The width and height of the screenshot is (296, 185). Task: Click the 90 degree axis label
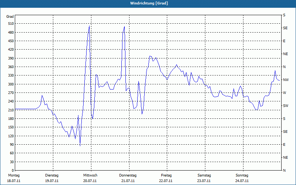coord(12,145)
